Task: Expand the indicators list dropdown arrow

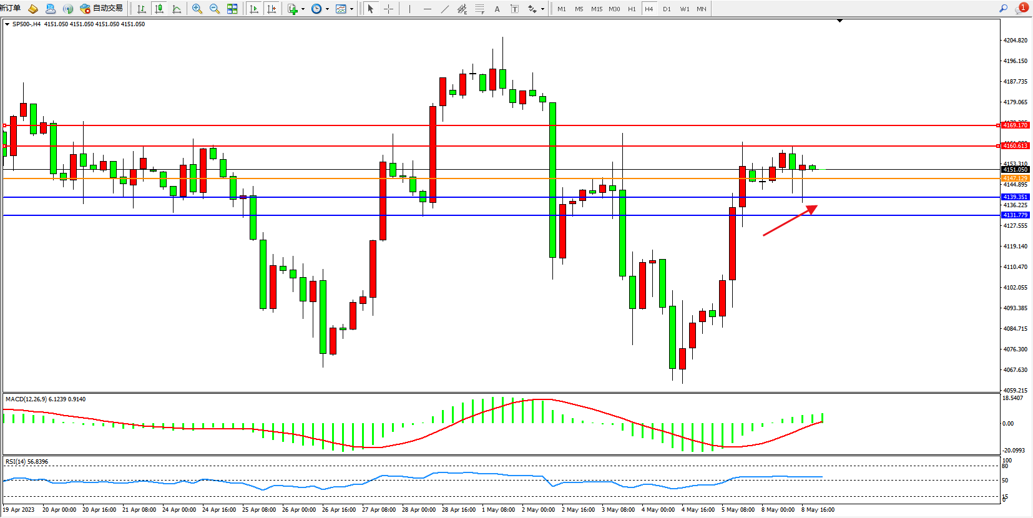Action: coord(303,9)
